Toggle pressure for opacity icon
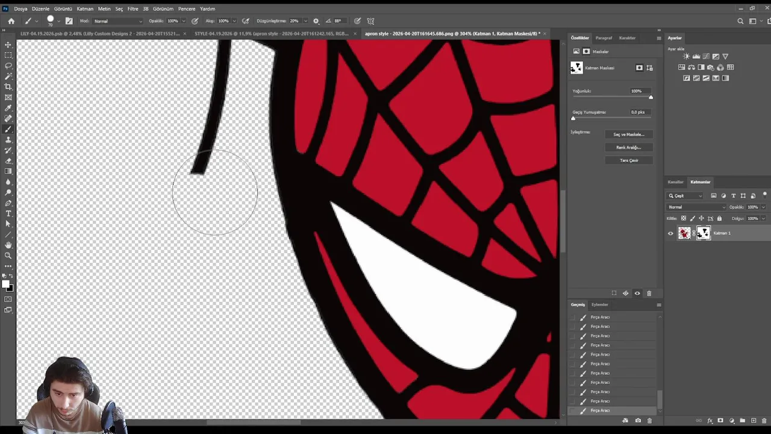The image size is (771, 434). pyautogui.click(x=195, y=21)
